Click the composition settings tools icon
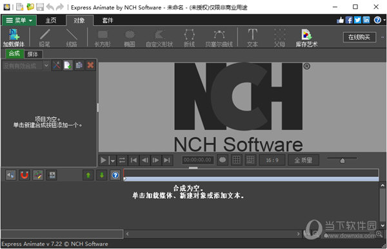 [x=57, y=65]
